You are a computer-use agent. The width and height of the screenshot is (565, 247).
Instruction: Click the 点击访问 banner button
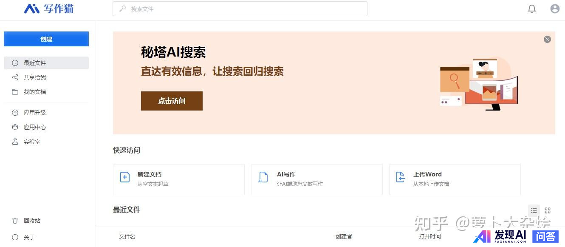pyautogui.click(x=172, y=101)
